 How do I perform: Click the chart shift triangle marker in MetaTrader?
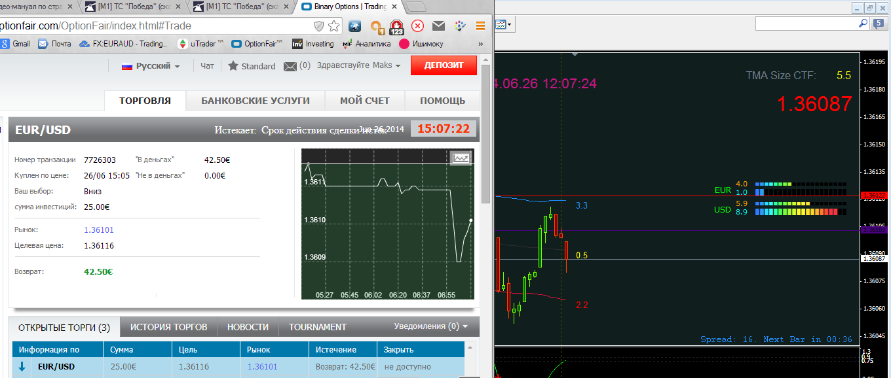(575, 56)
